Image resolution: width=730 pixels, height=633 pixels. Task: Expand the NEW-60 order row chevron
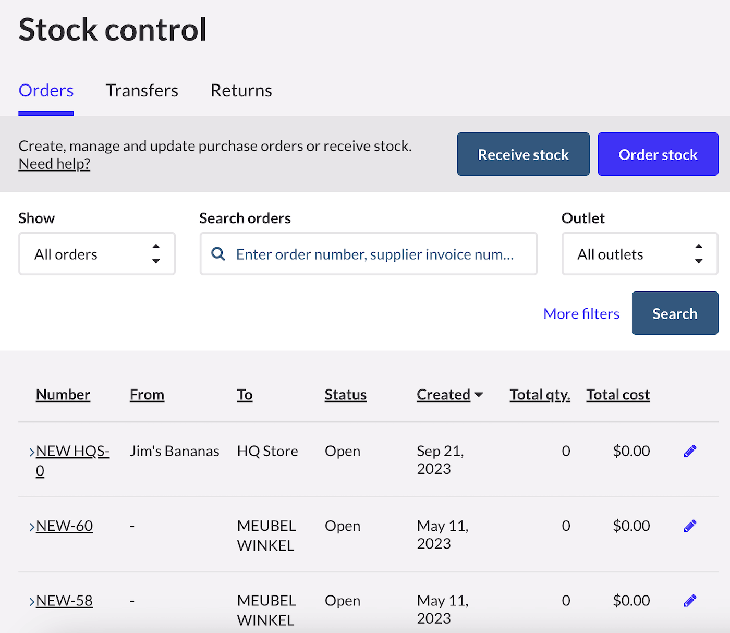pyautogui.click(x=32, y=527)
